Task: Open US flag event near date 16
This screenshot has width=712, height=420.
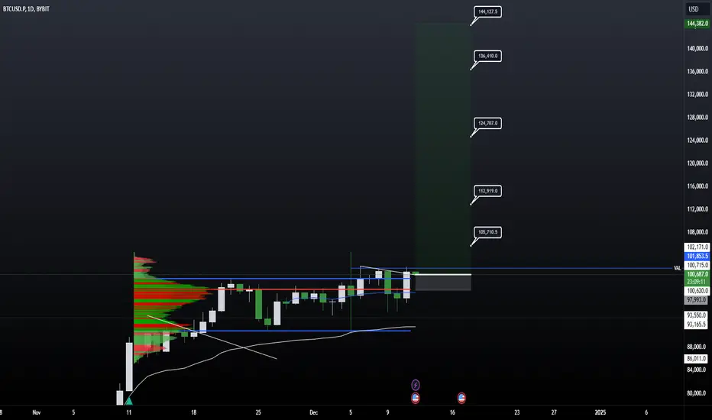Action: (x=461, y=398)
